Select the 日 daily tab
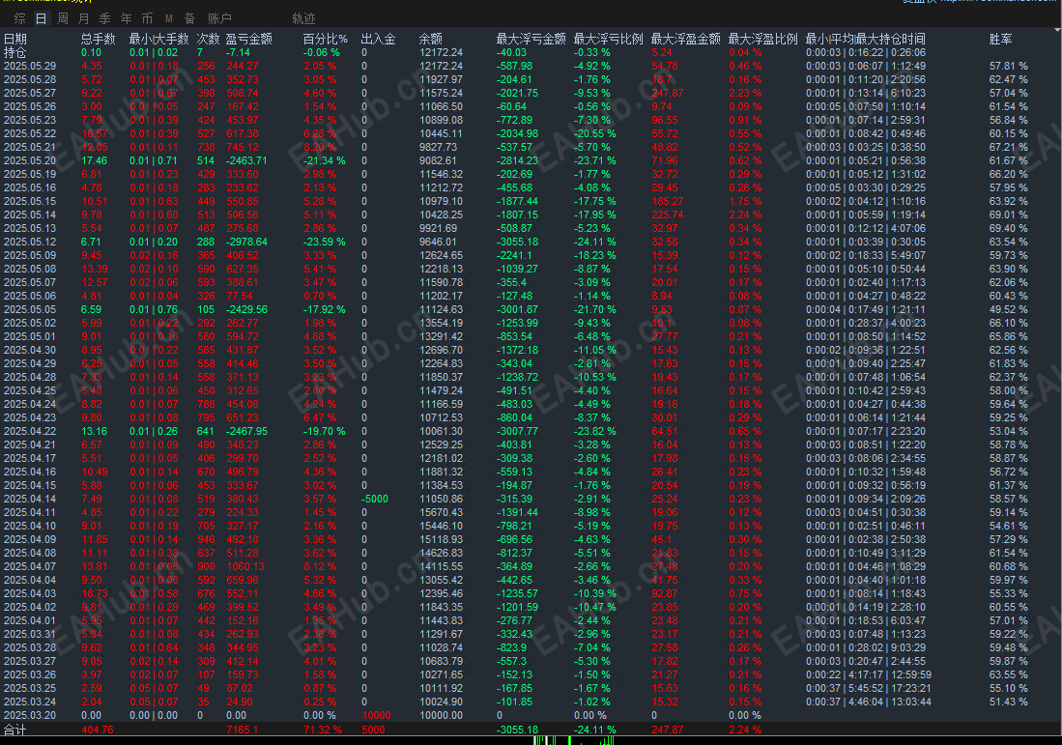The width and height of the screenshot is (1062, 745). [x=42, y=18]
